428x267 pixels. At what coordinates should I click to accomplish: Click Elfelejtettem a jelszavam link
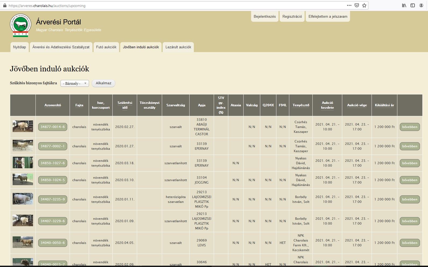(328, 17)
